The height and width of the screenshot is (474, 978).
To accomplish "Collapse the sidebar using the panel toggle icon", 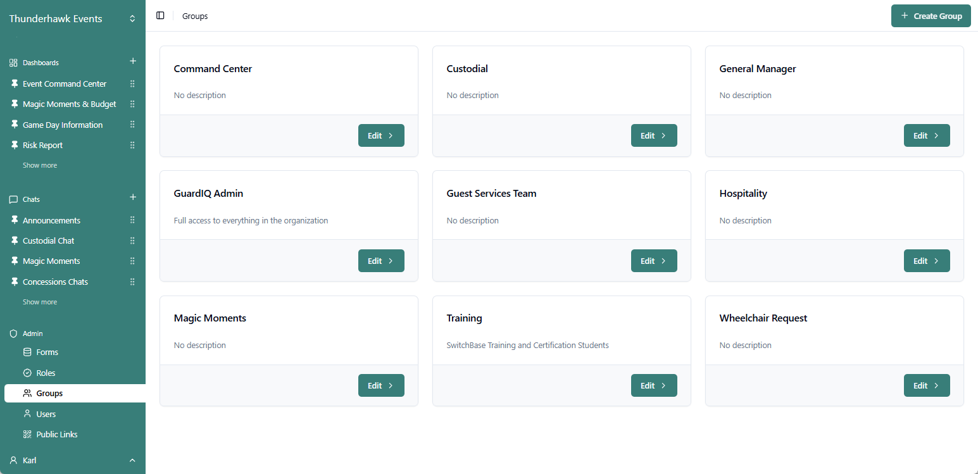I will coord(160,15).
